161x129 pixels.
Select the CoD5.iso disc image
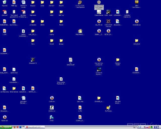tap(52, 98)
